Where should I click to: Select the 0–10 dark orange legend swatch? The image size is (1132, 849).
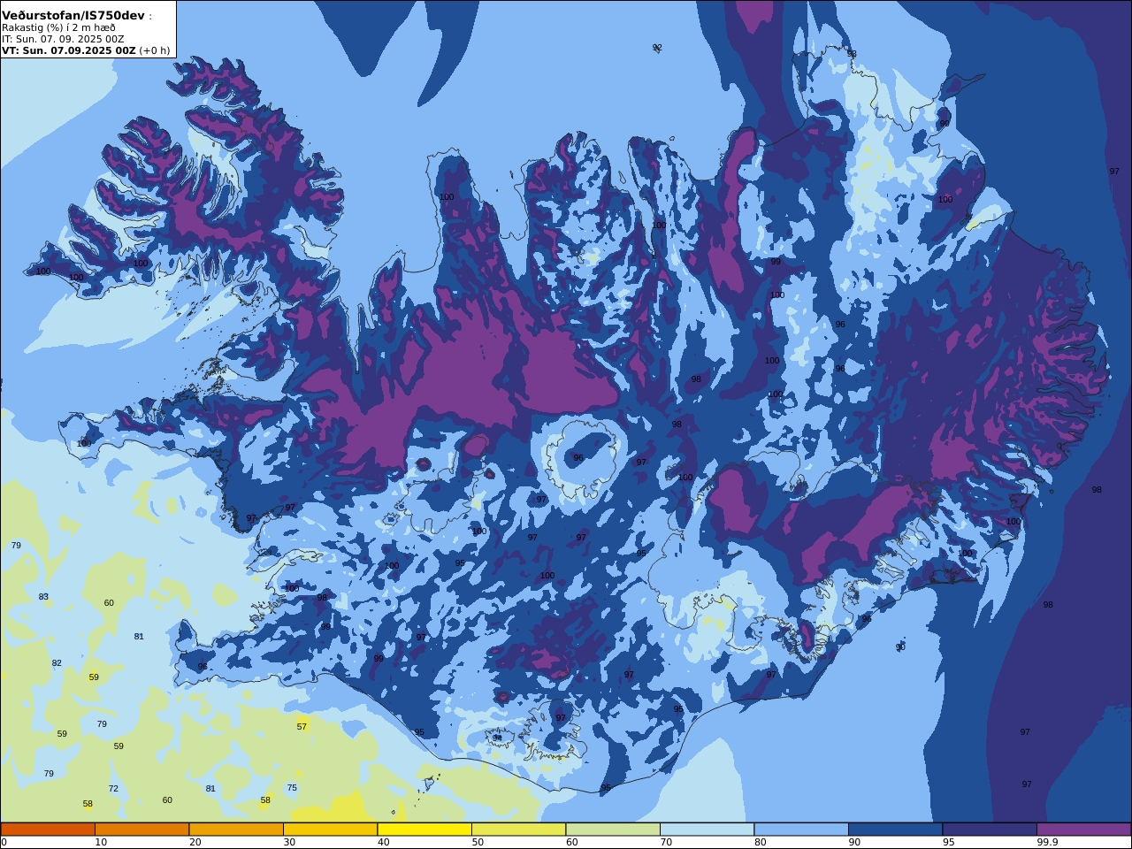(48, 830)
